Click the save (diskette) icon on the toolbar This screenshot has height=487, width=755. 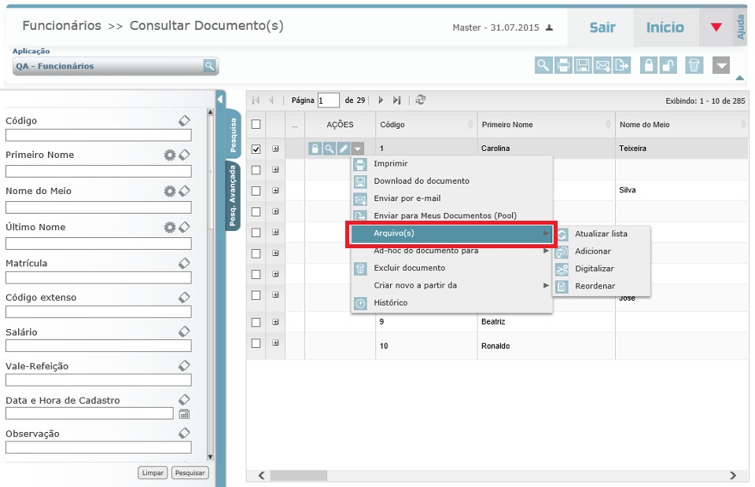584,65
